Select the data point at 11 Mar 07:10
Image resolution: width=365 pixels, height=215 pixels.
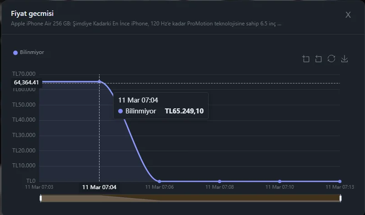tap(280, 181)
